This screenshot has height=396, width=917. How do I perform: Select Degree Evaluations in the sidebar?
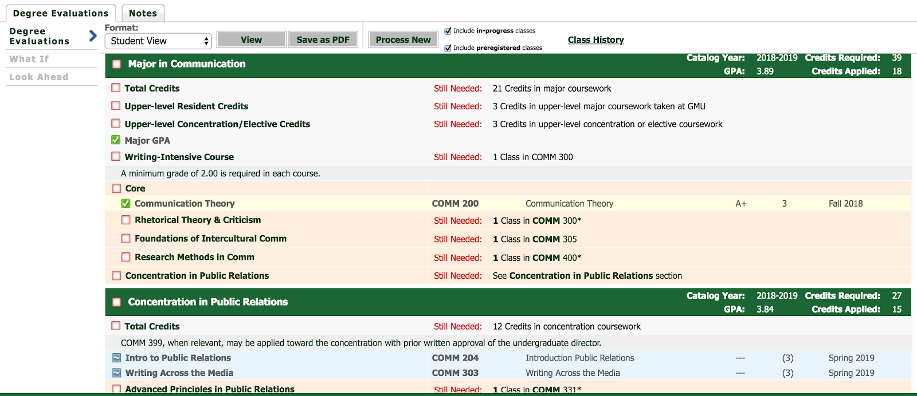tap(39, 36)
